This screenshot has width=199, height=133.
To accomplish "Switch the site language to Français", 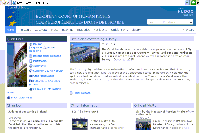I will (188, 30).
